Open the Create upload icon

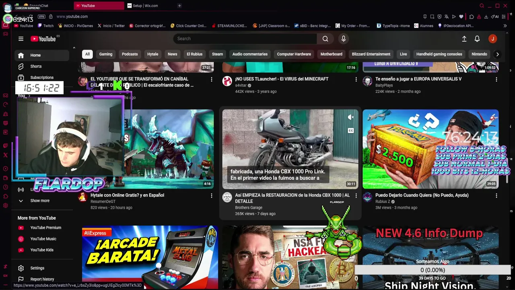click(464, 39)
